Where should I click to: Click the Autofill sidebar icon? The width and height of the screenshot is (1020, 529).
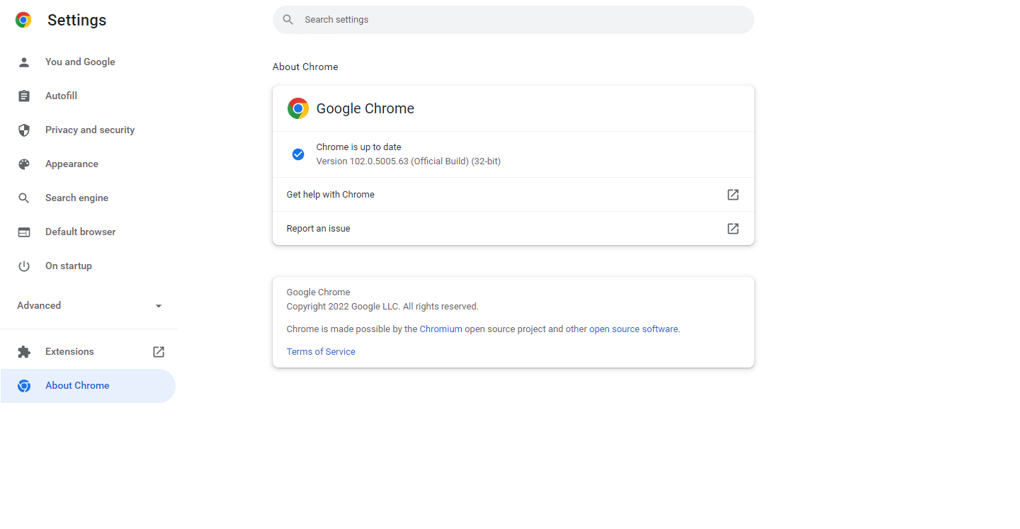click(24, 96)
